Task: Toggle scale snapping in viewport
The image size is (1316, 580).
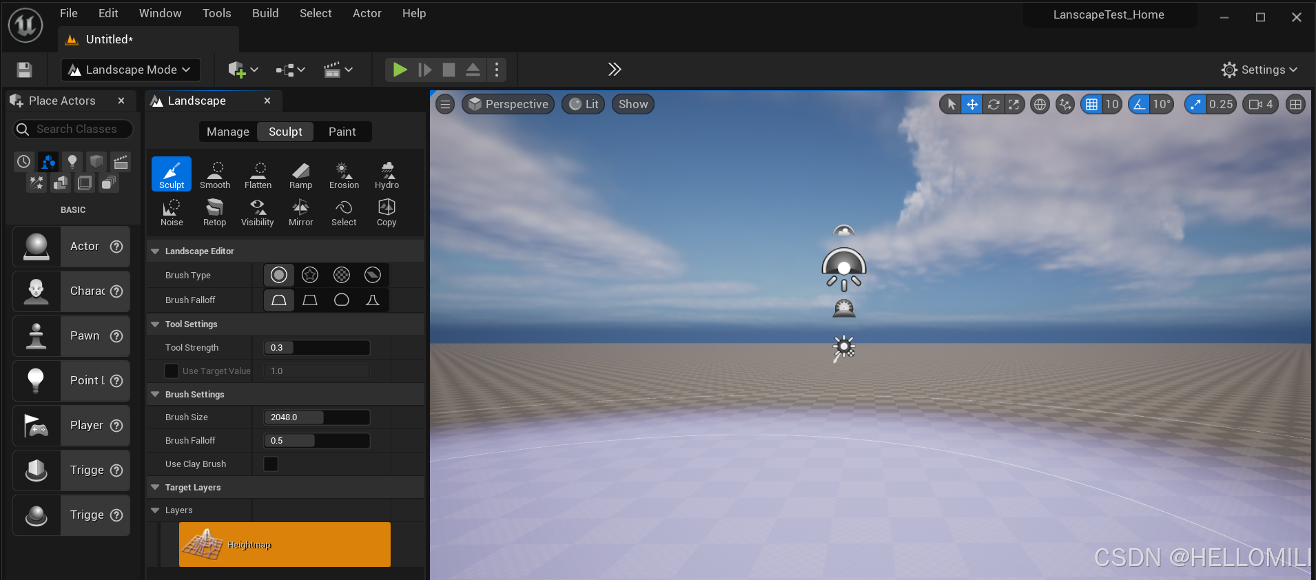Action: coord(1195,104)
